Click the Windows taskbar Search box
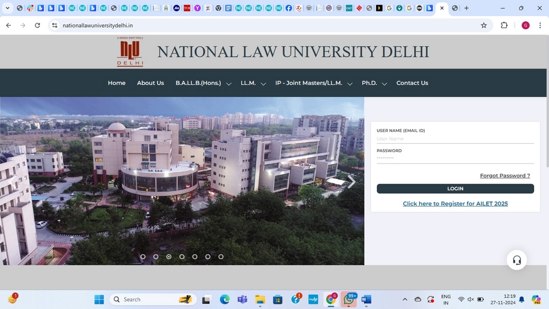The height and width of the screenshot is (309, 549). coord(153,299)
